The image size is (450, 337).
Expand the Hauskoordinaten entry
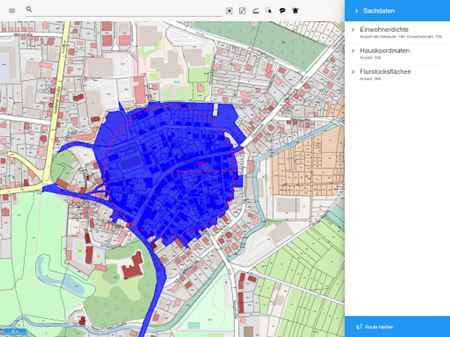coord(353,51)
